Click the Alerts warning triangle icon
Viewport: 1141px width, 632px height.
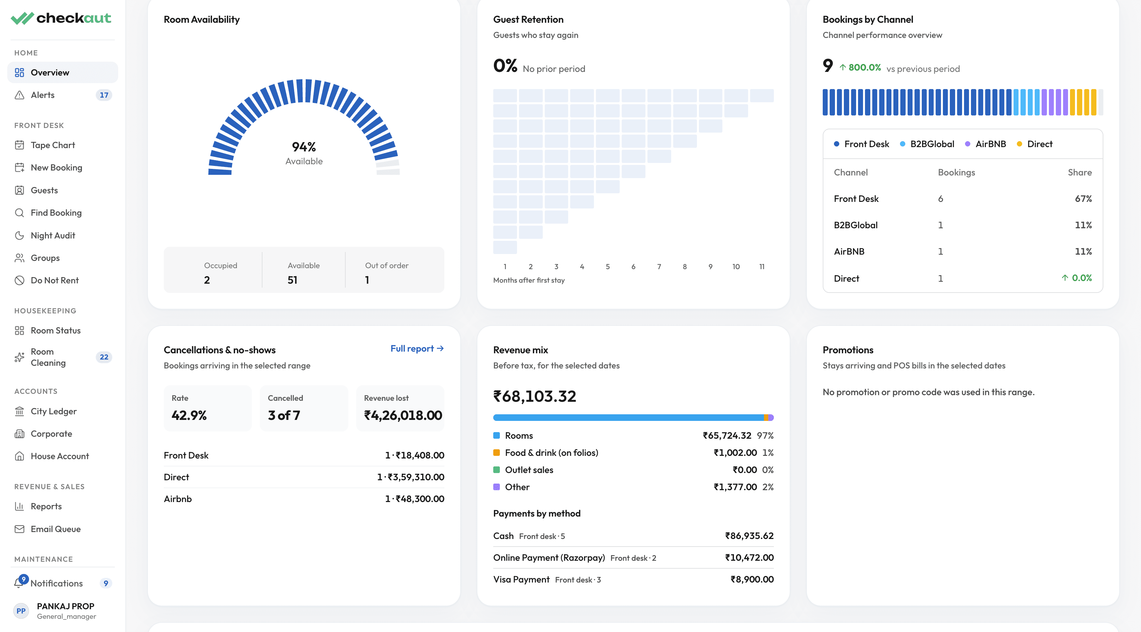tap(19, 95)
